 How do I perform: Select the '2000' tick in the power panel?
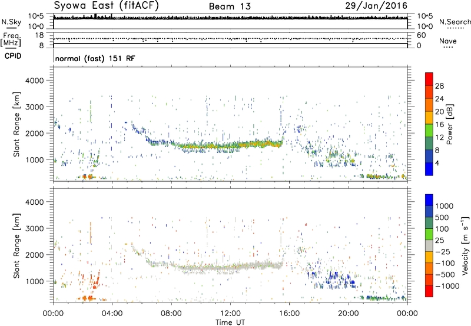[34, 133]
